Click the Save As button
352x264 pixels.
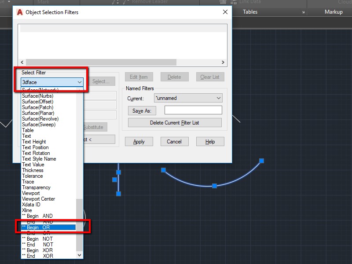pyautogui.click(x=142, y=110)
